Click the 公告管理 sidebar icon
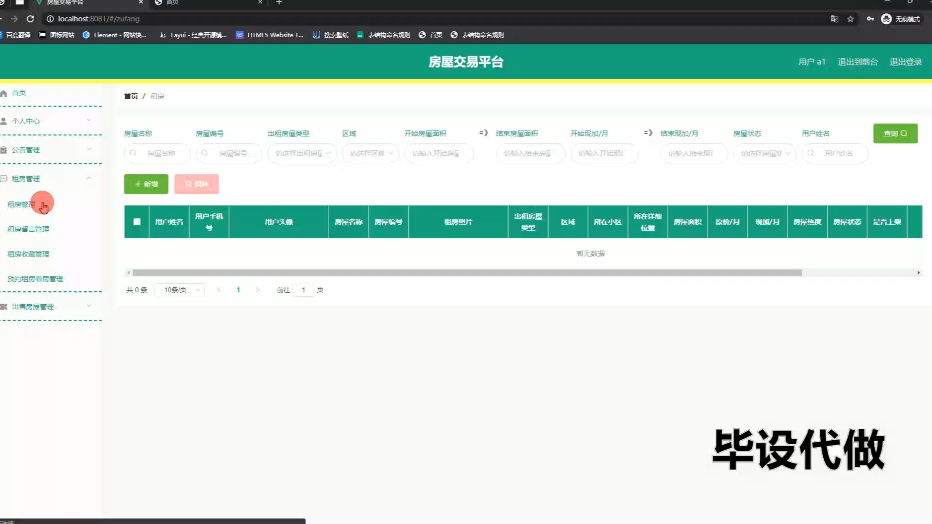Screen dimensions: 932x524 [x=3, y=150]
